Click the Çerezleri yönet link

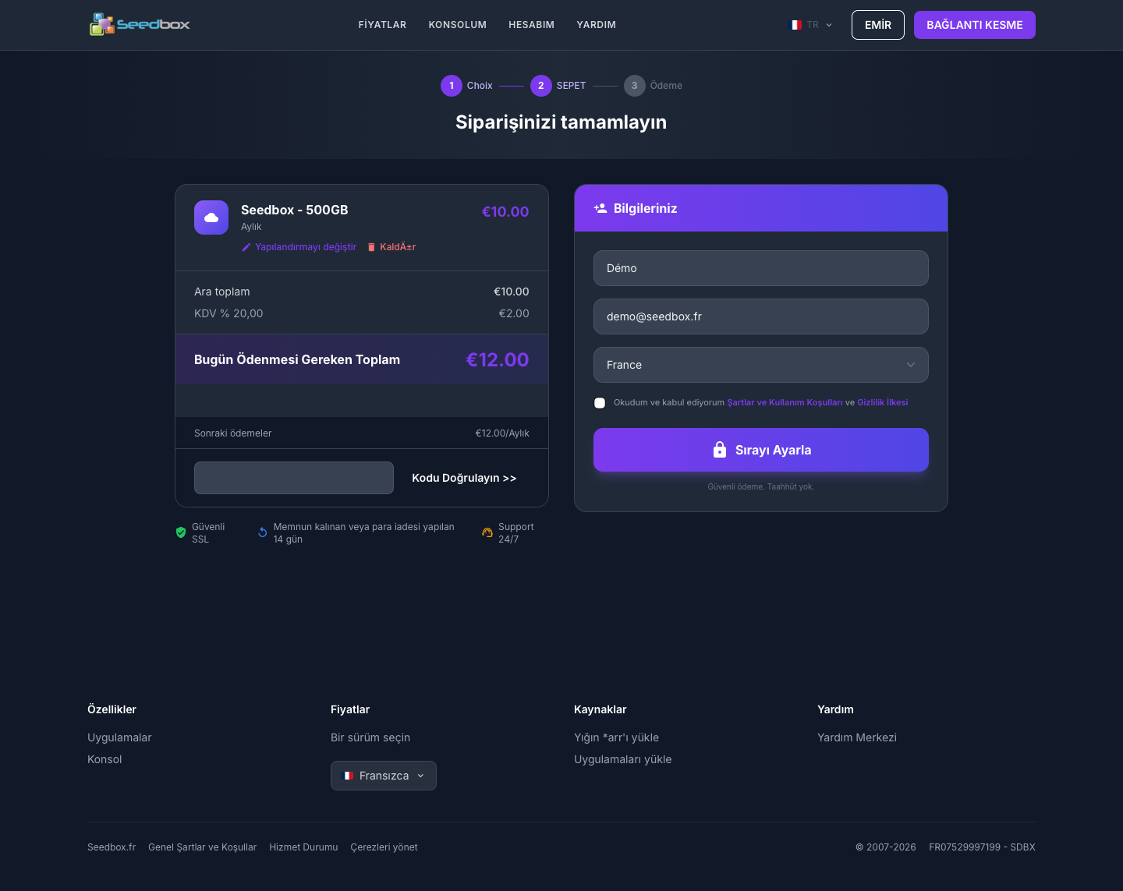[x=384, y=847]
